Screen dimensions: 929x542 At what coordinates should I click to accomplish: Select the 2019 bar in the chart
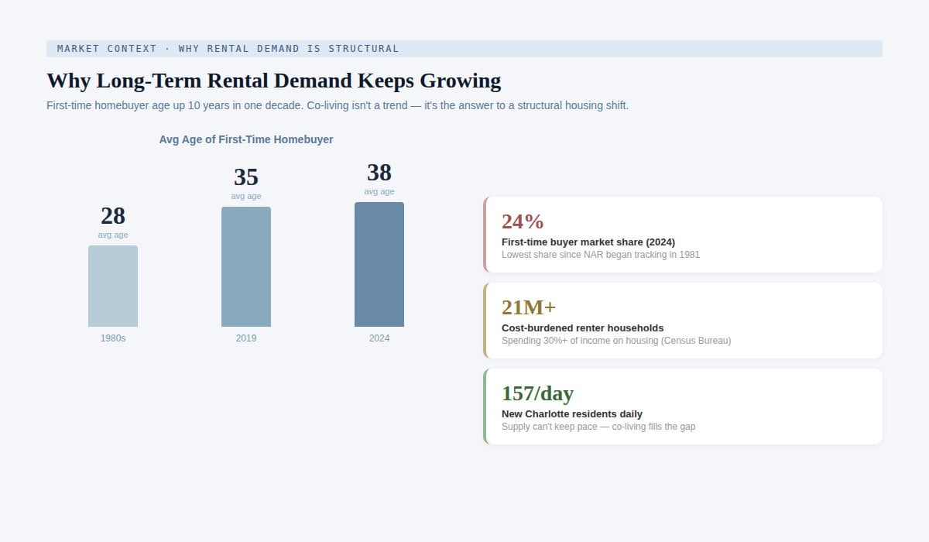[x=246, y=267]
